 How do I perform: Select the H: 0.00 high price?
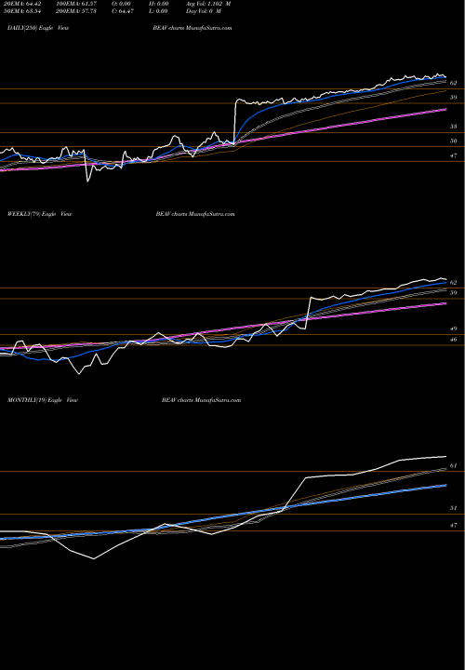tap(159, 4)
